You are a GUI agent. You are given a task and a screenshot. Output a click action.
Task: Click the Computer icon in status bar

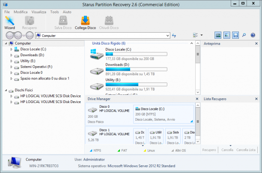(15, 163)
